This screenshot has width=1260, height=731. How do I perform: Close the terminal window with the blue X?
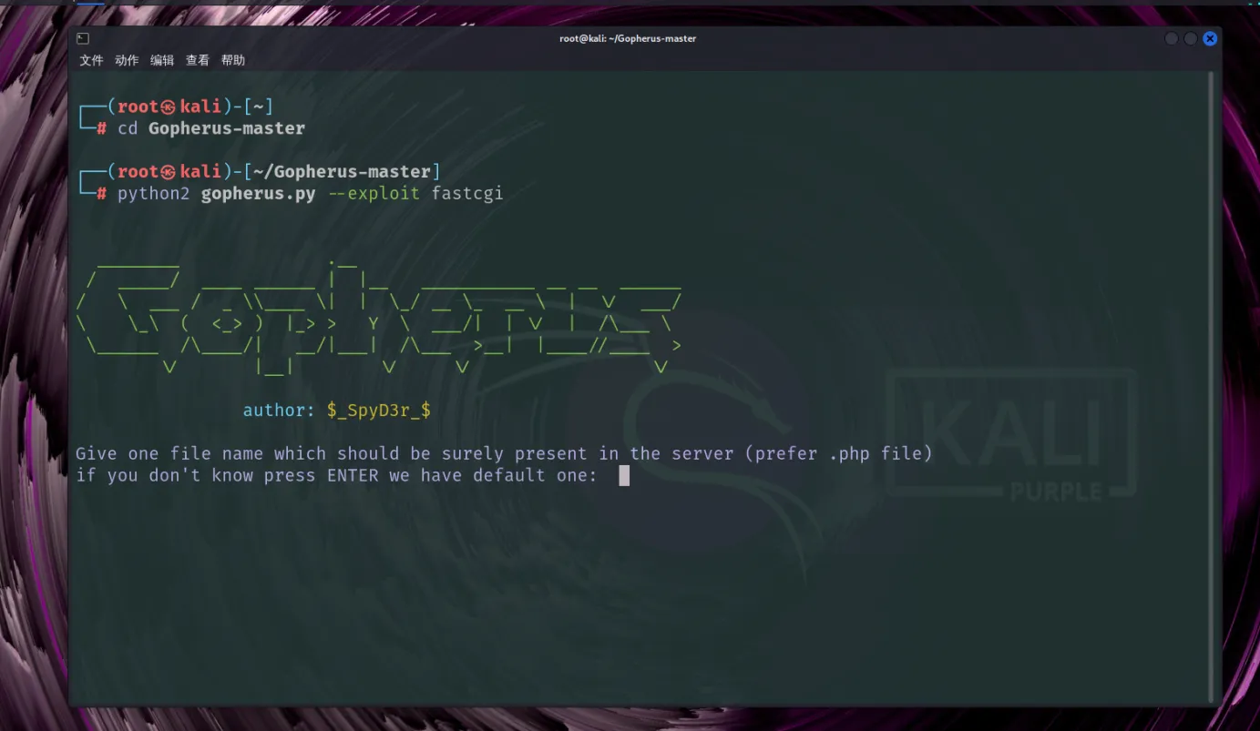1210,38
